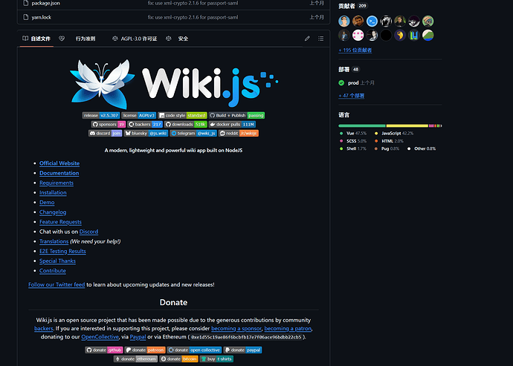Viewport: 513px width, 366px height.
Task: Open the Installation link
Action: click(x=53, y=192)
